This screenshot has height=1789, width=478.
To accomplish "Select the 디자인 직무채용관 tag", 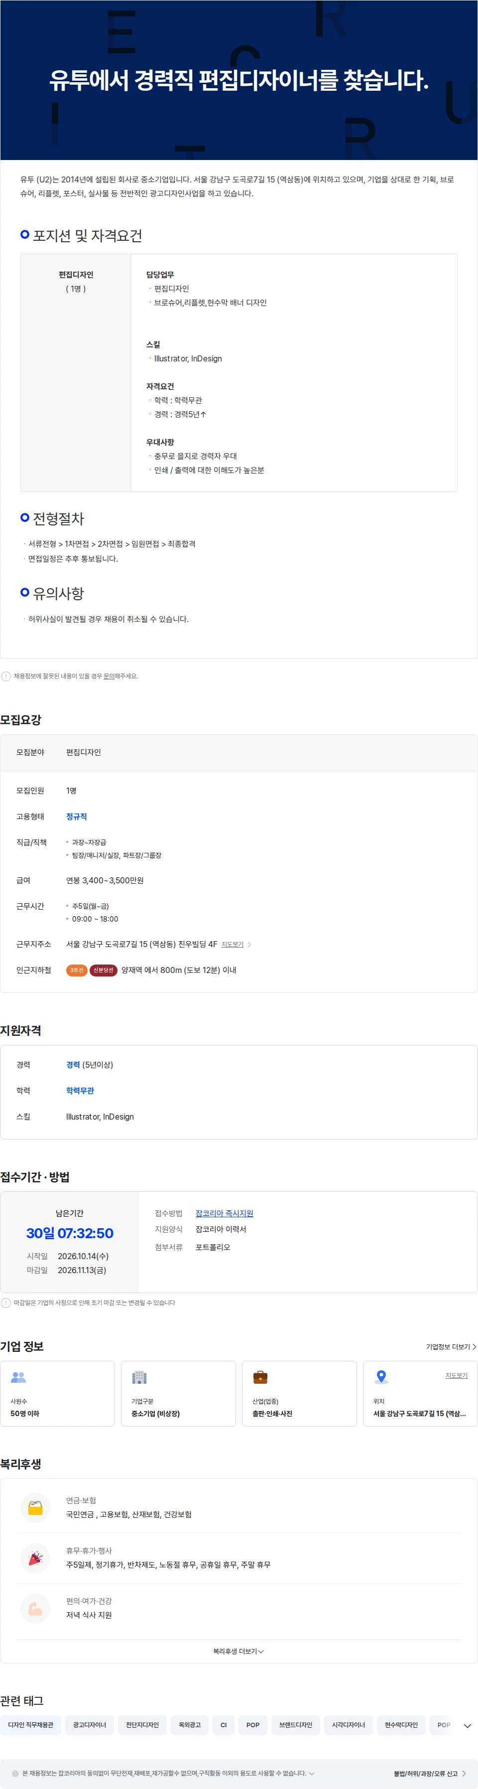I will (30, 1725).
